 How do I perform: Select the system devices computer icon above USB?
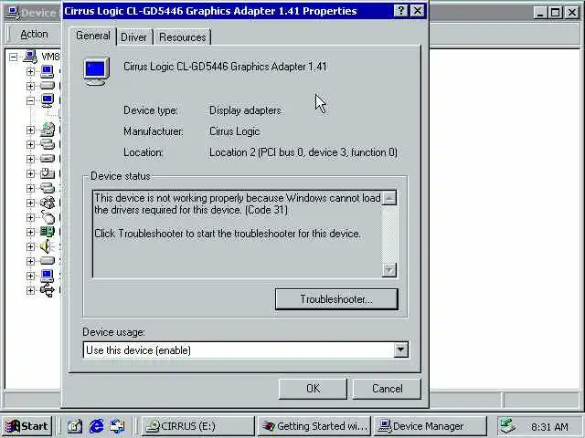coord(47,276)
